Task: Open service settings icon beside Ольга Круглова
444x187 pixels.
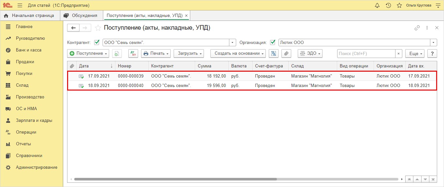Action: click(437, 5)
